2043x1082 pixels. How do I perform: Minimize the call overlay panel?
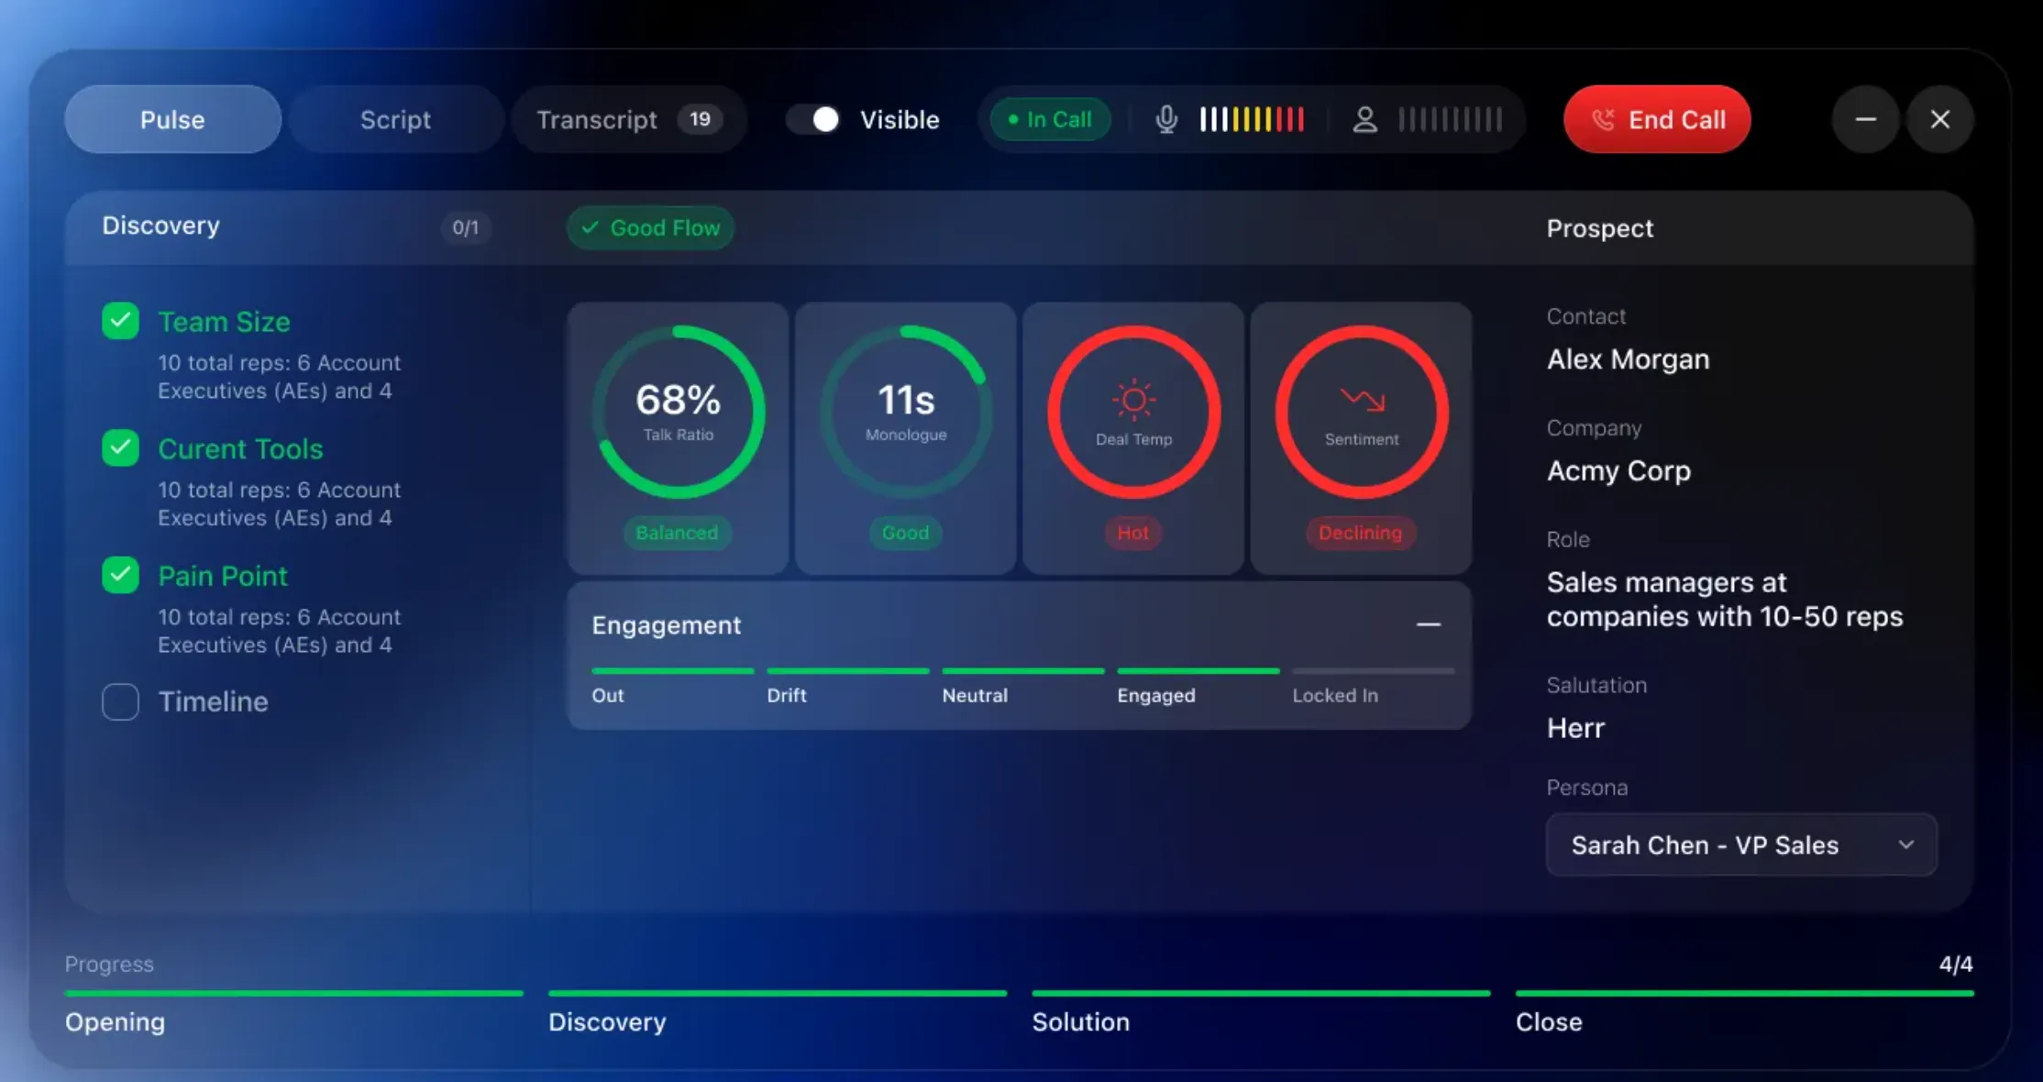pyautogui.click(x=1865, y=119)
